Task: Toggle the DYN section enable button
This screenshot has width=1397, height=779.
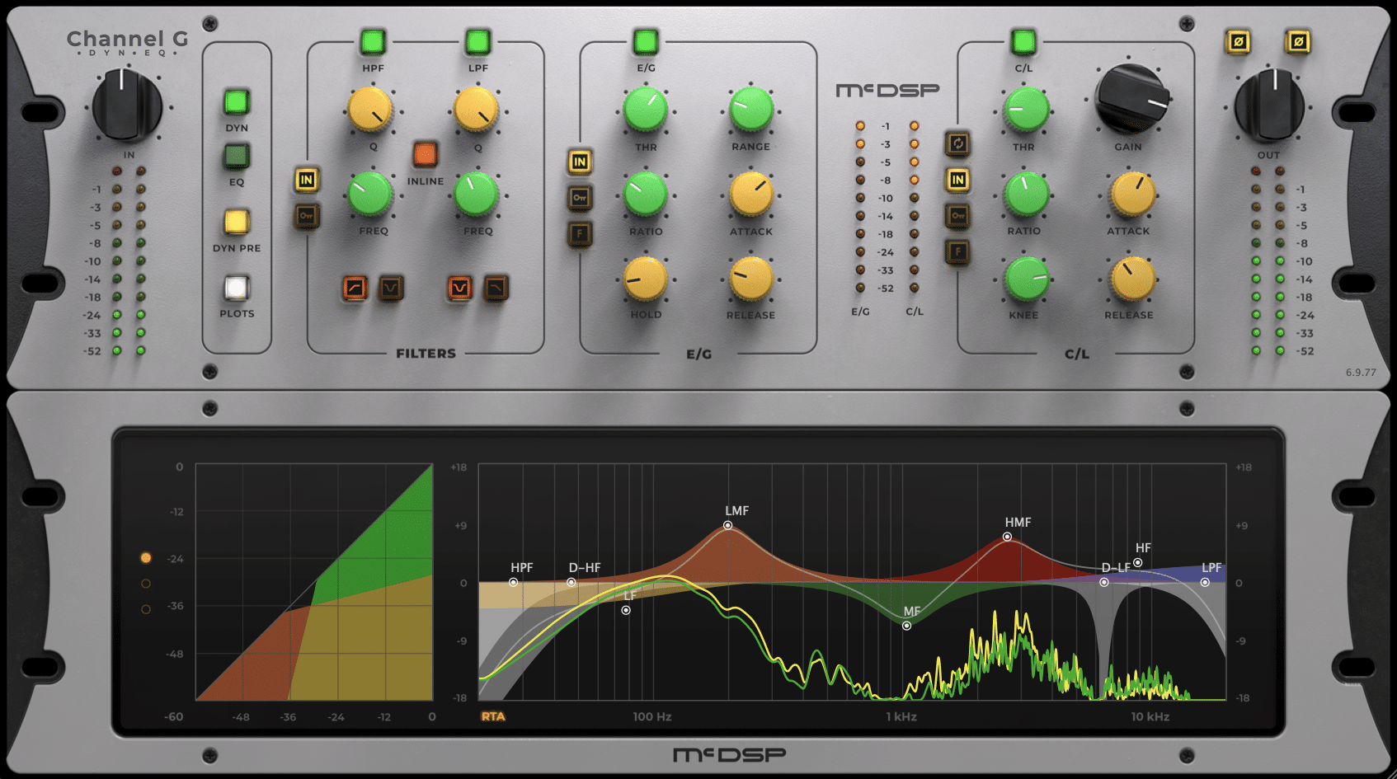Action: (x=237, y=102)
